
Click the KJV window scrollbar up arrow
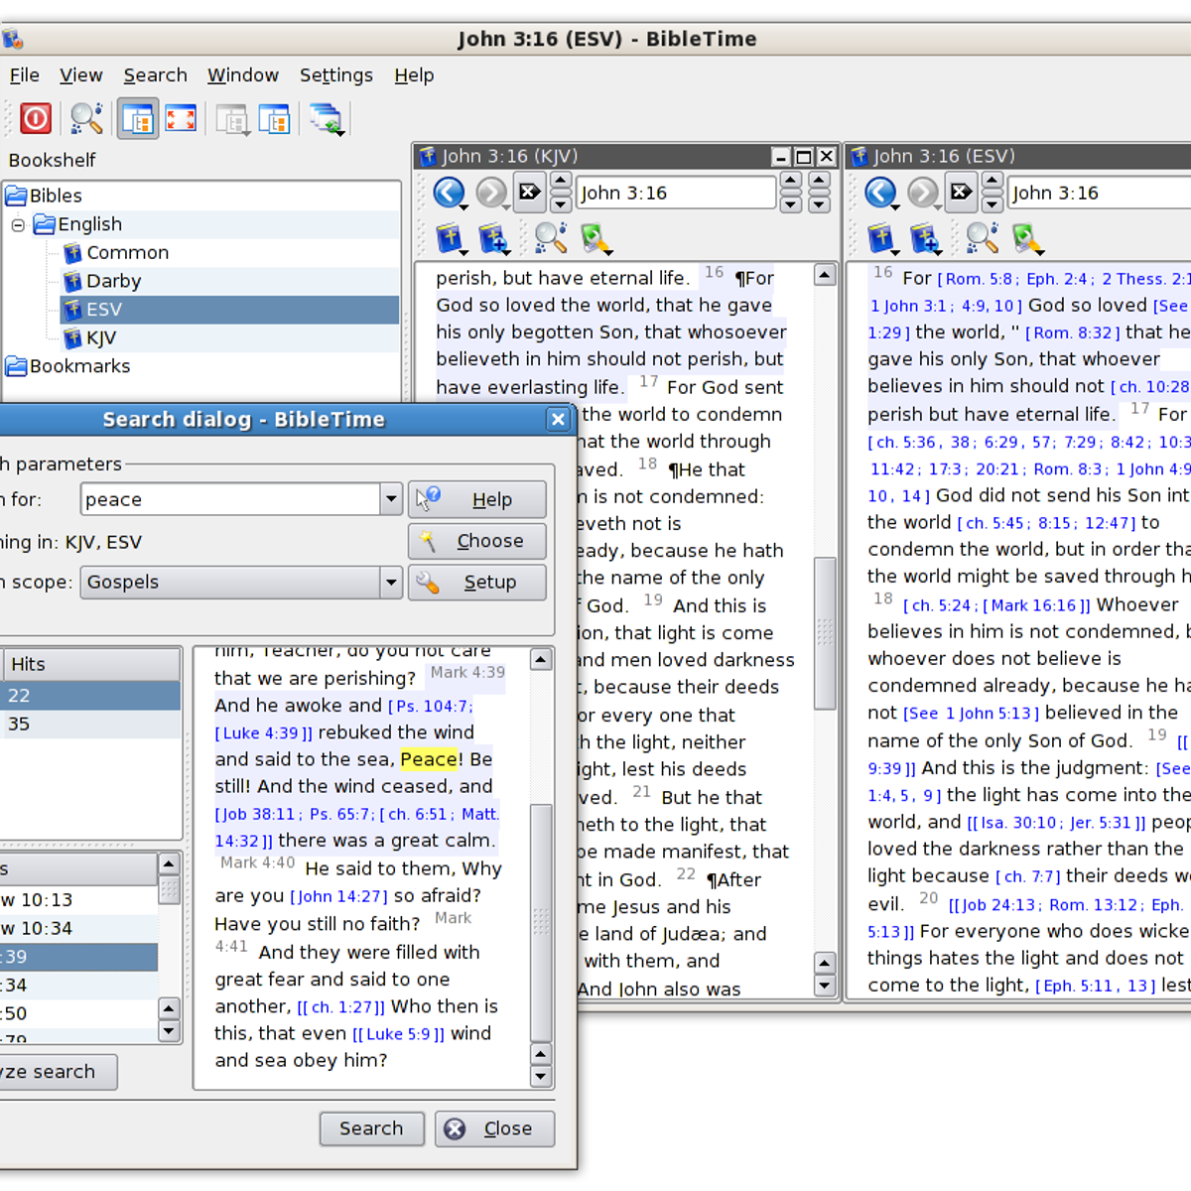pos(825,275)
